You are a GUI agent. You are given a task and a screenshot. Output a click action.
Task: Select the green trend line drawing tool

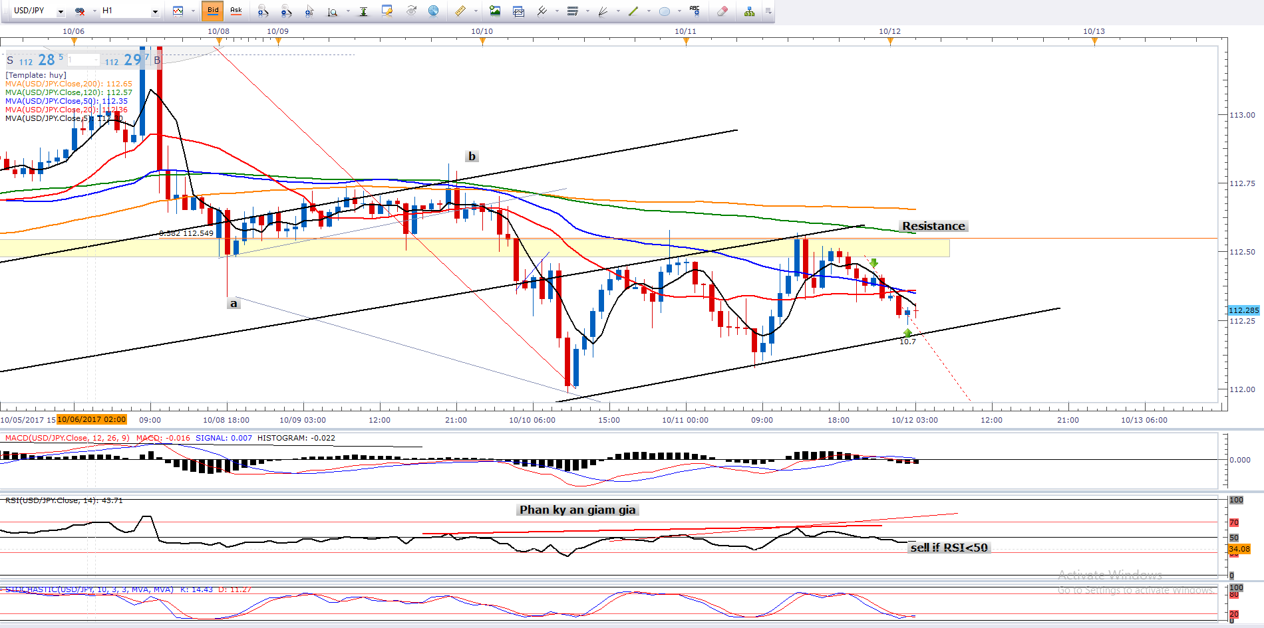click(x=633, y=11)
